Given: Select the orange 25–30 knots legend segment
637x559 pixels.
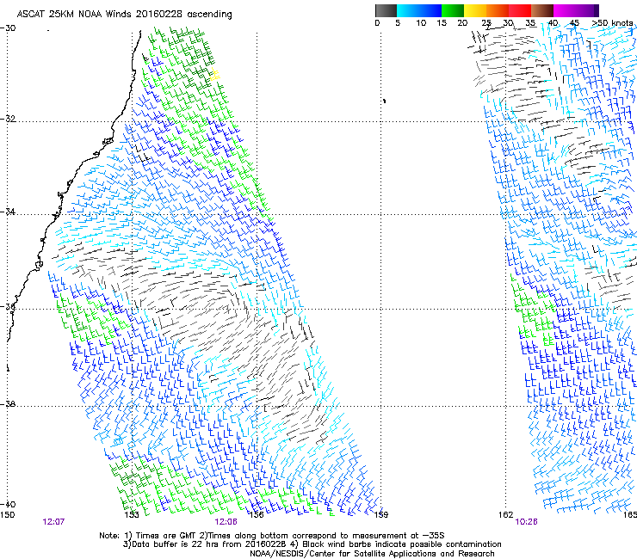Looking at the screenshot, I should click(498, 10).
